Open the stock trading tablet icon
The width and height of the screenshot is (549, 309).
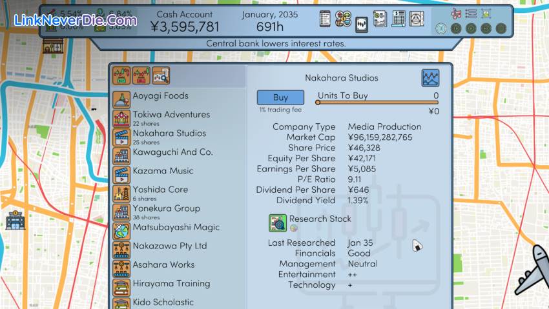[x=362, y=25]
